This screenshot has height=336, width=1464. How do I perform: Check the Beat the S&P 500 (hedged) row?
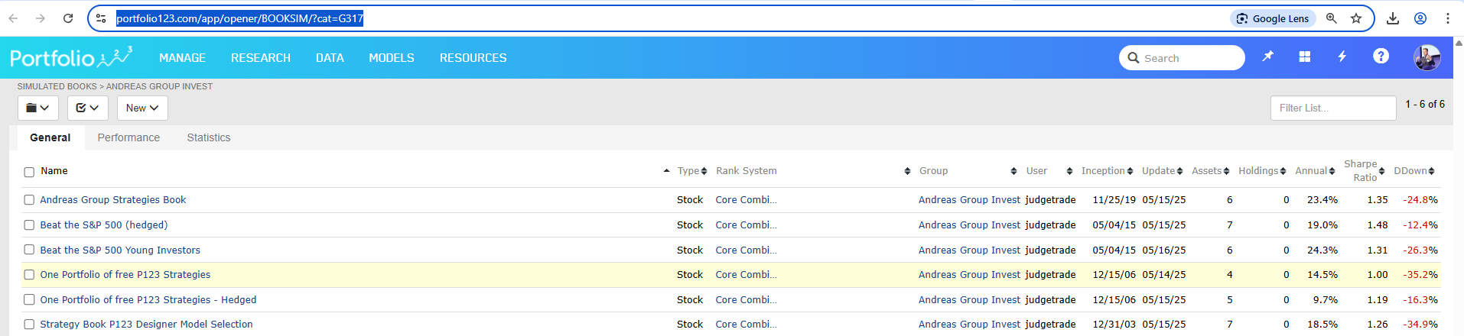pyautogui.click(x=29, y=225)
